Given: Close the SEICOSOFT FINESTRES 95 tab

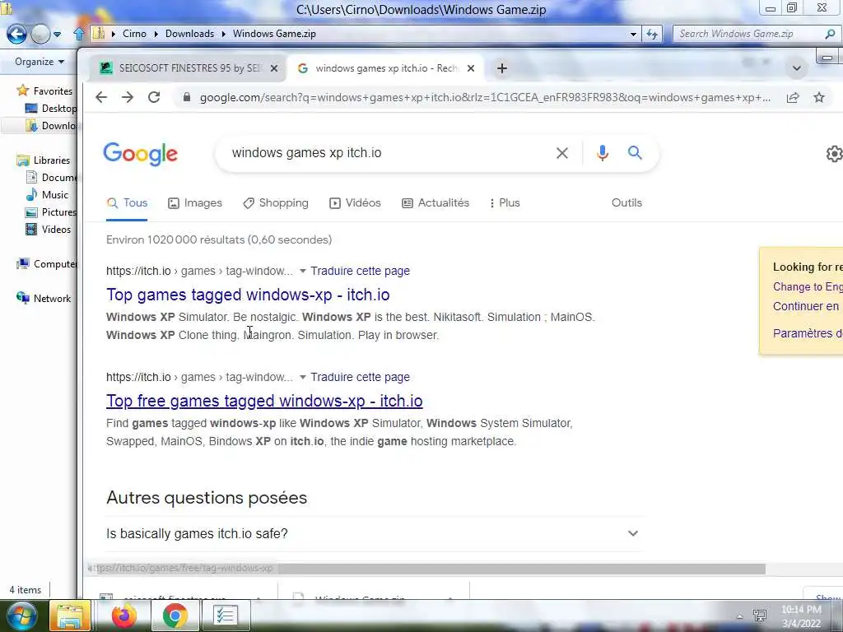Looking at the screenshot, I should (273, 68).
